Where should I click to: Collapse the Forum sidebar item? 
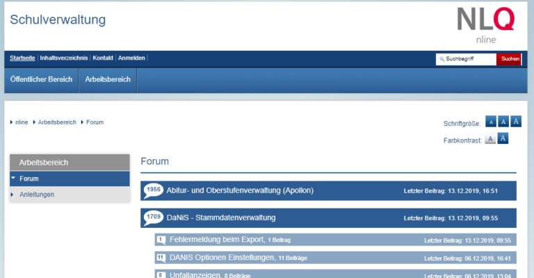[13, 179]
